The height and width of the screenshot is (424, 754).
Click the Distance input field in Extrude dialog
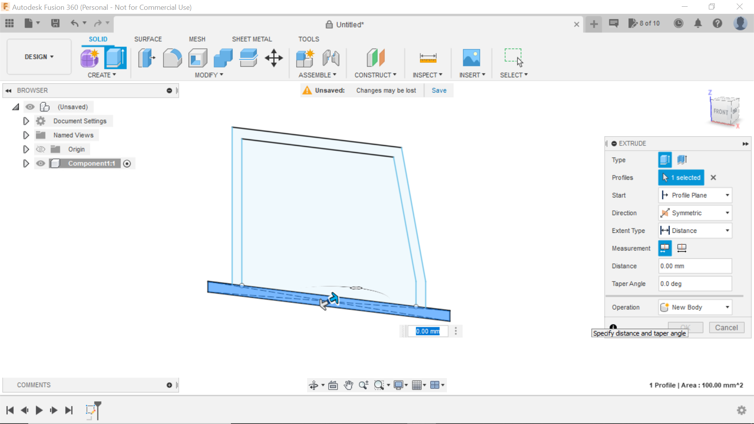(694, 266)
